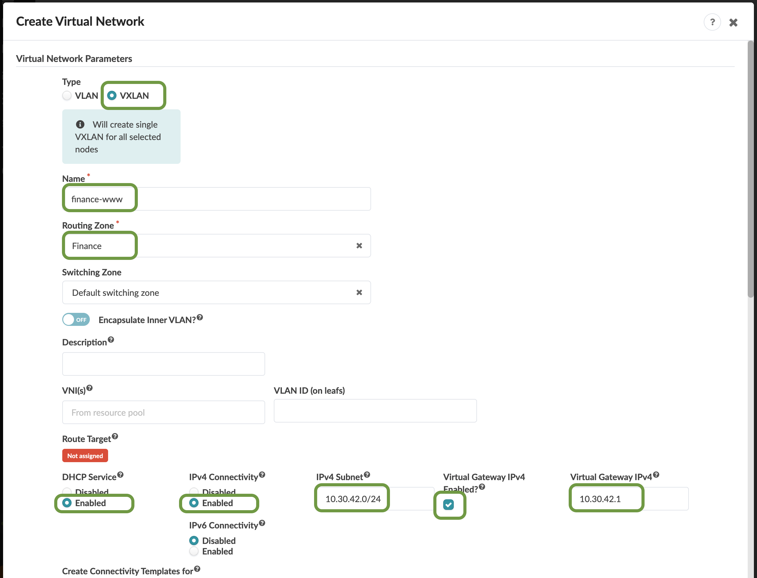Viewport: 757px width, 578px height.
Task: Open the help question mark icon in dialog header
Action: click(x=712, y=22)
